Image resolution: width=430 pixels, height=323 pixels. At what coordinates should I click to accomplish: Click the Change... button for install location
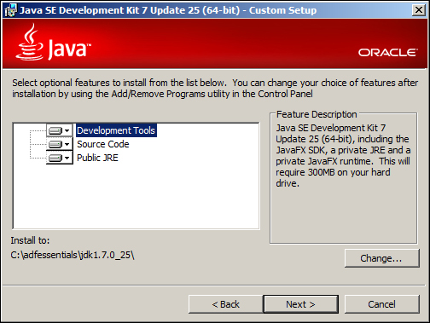click(381, 258)
